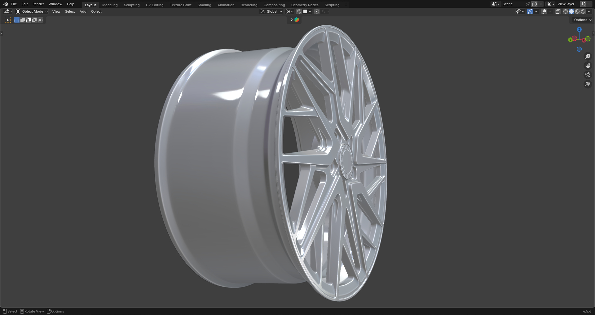Switch to Solid viewport shading
This screenshot has width=595, height=315.
point(571,11)
